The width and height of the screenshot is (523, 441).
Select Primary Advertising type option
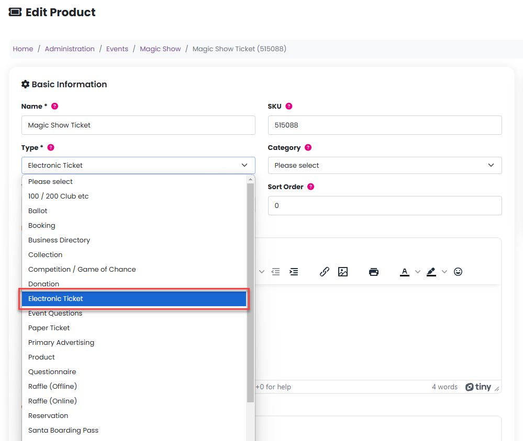[x=134, y=343]
